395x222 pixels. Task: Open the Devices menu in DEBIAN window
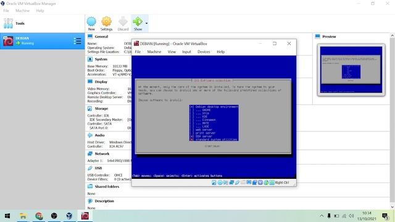[x=204, y=52]
